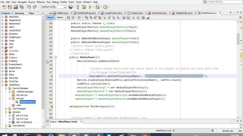
Task: Create a new file with toolbar icon
Action: [4, 7]
